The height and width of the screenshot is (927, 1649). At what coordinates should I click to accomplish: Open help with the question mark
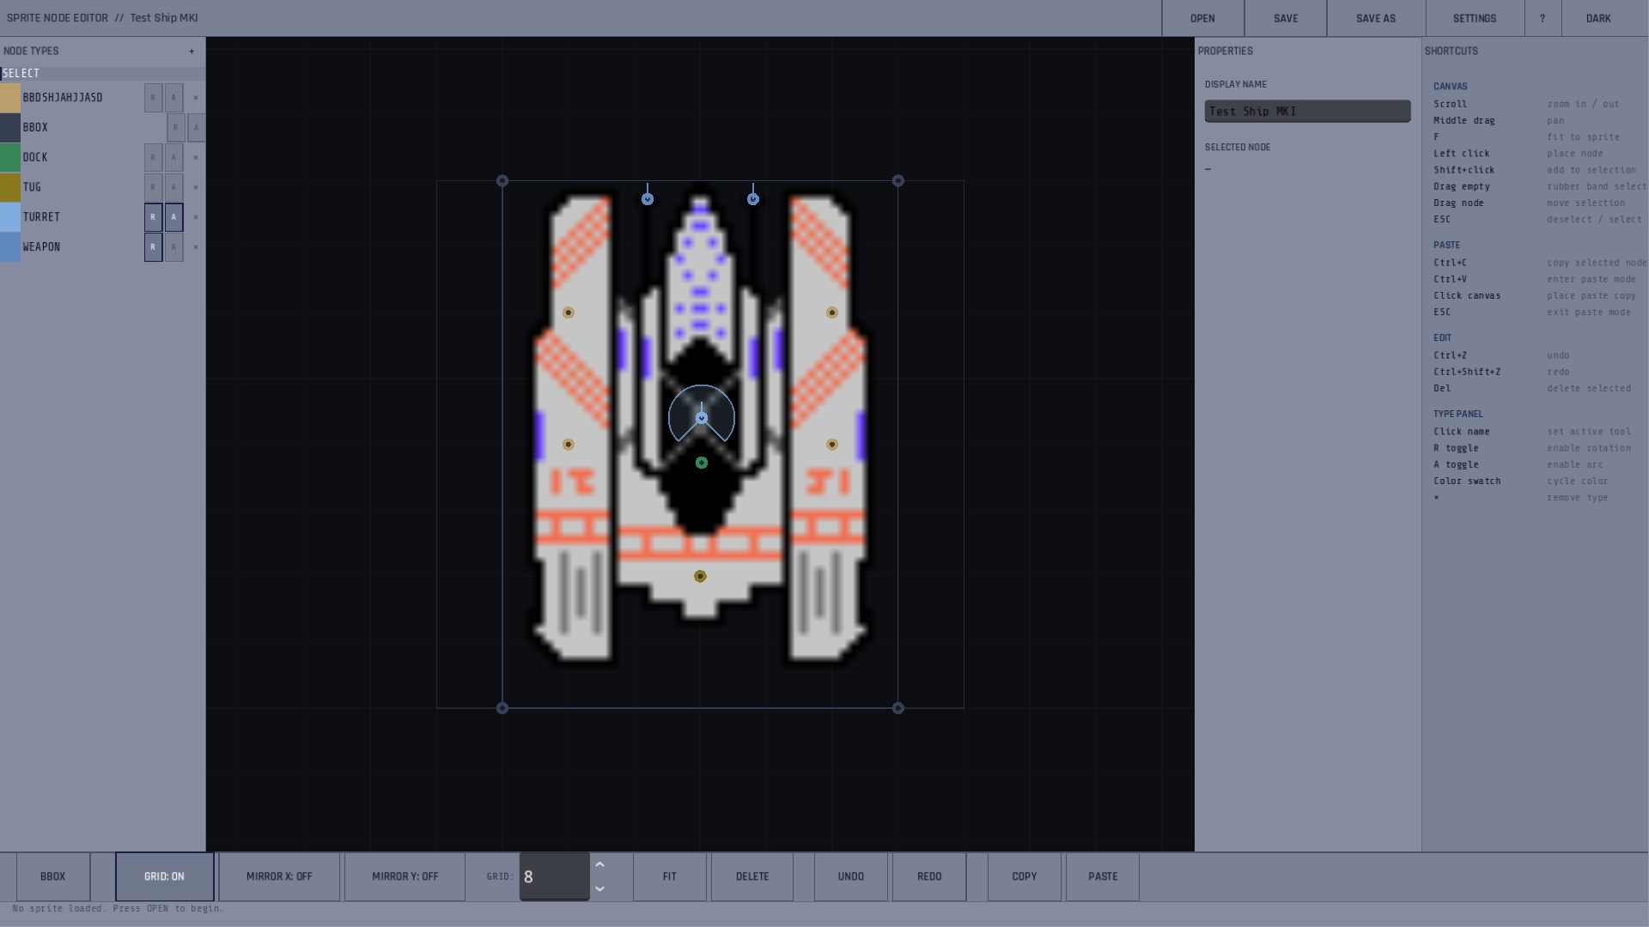point(1542,18)
